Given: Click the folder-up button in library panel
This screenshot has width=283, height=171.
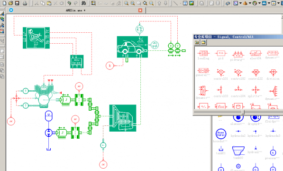Looking at the screenshot, I should (x=197, y=42).
